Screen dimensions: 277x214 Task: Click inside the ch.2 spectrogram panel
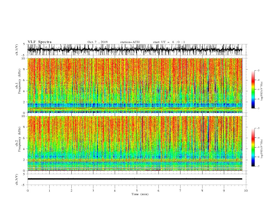[x=135, y=143]
